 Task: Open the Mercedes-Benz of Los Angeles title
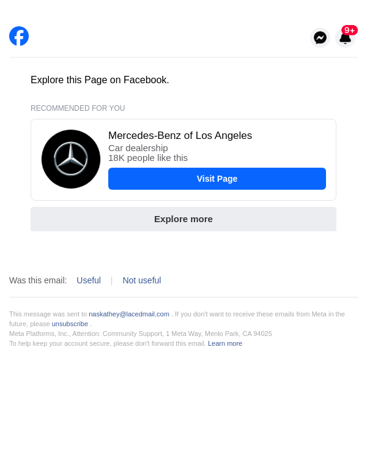tap(180, 136)
